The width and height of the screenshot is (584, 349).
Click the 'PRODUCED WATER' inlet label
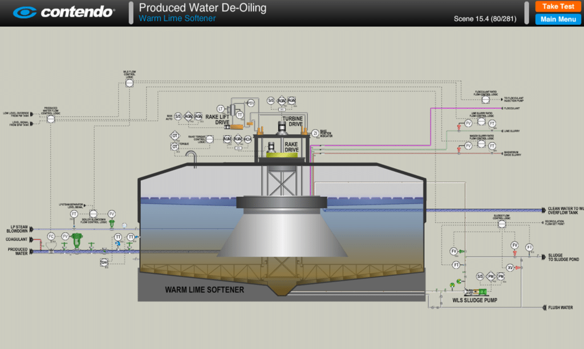click(18, 251)
